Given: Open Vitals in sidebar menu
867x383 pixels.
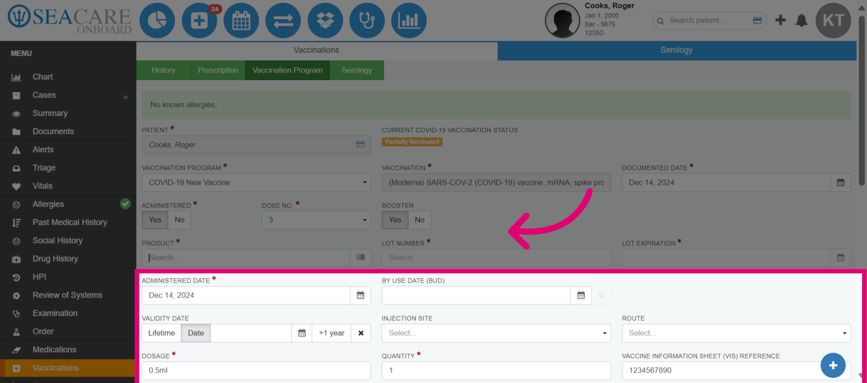Looking at the screenshot, I should (68, 186).
